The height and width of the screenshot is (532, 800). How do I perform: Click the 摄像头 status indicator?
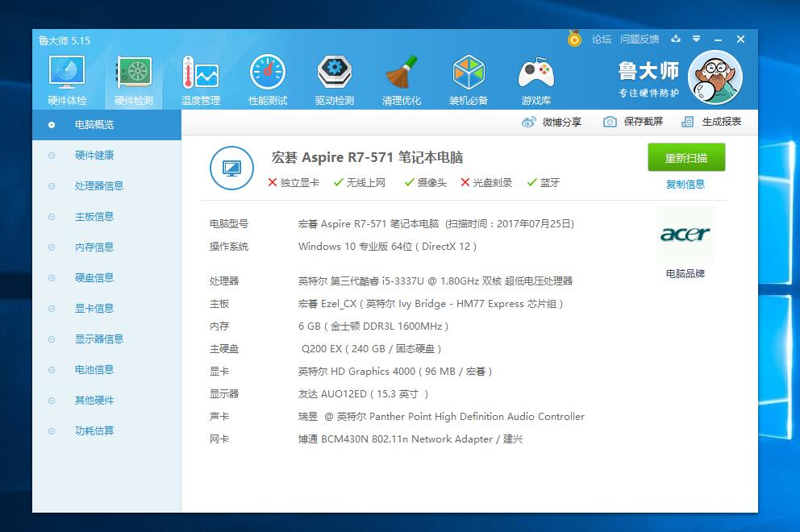tap(426, 183)
